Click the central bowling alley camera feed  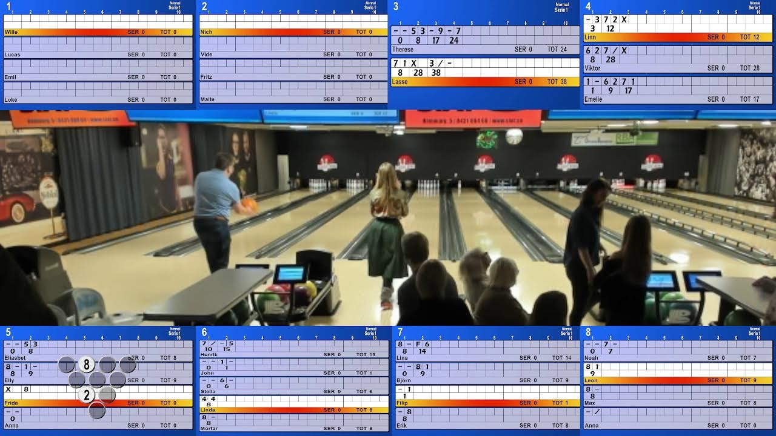tap(388, 218)
